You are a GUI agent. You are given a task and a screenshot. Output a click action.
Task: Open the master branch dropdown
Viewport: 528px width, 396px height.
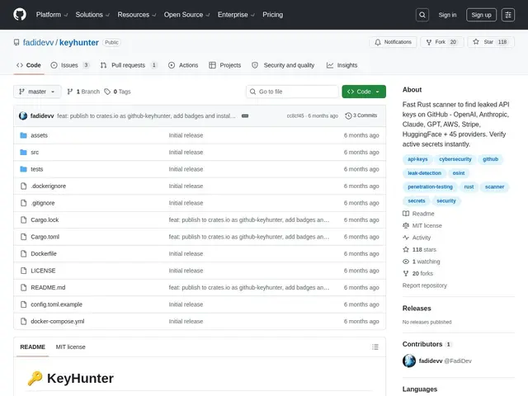(x=37, y=92)
